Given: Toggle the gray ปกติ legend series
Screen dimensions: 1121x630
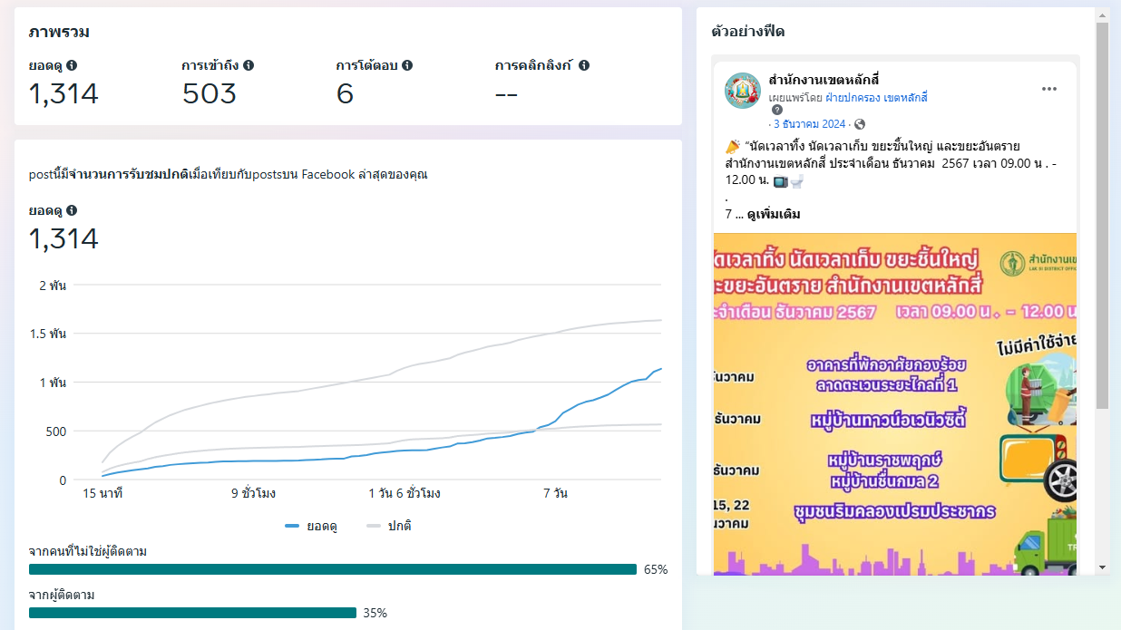Looking at the screenshot, I should click(x=390, y=526).
